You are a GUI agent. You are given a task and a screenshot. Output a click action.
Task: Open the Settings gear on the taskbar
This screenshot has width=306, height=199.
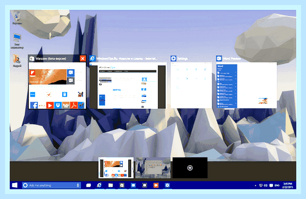tap(167, 185)
